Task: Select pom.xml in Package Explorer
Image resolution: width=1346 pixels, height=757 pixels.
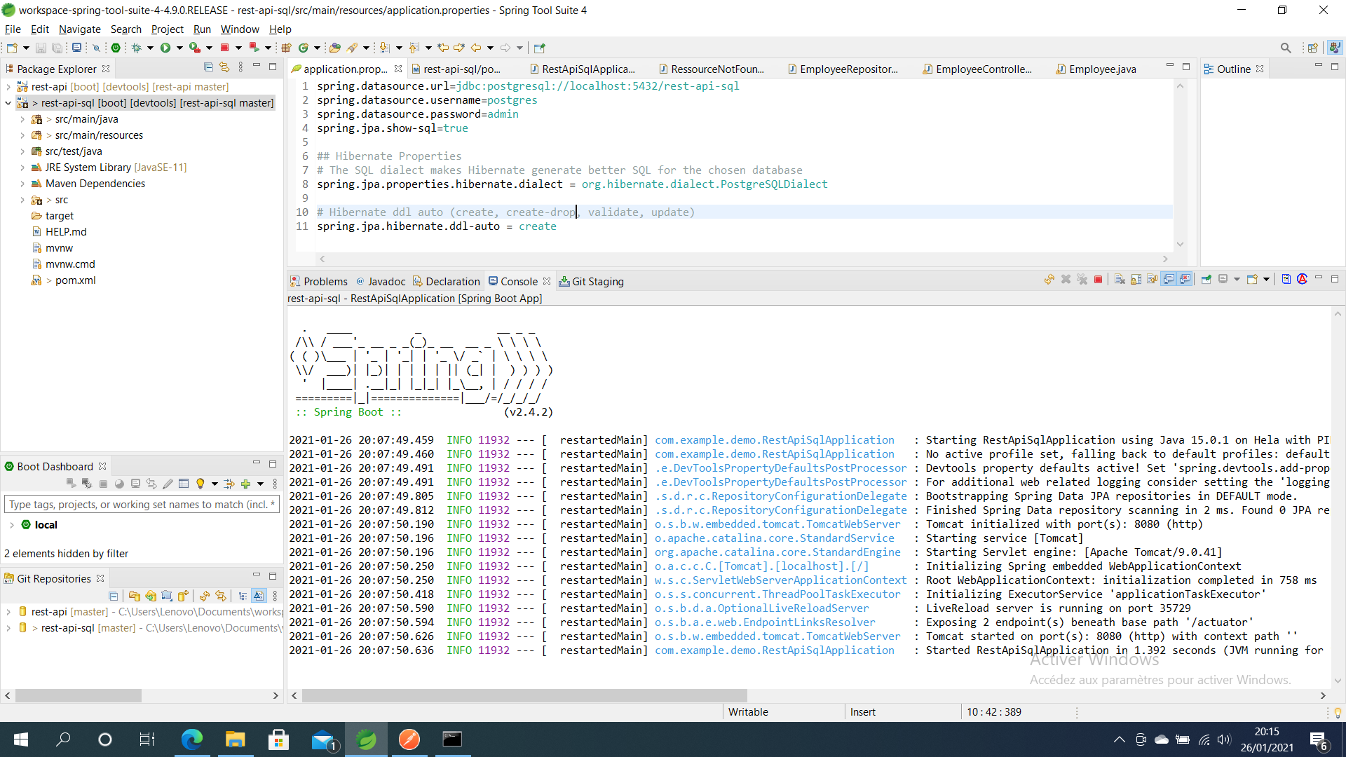Action: (75, 280)
